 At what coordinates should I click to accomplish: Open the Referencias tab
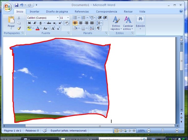(x=82, y=12)
